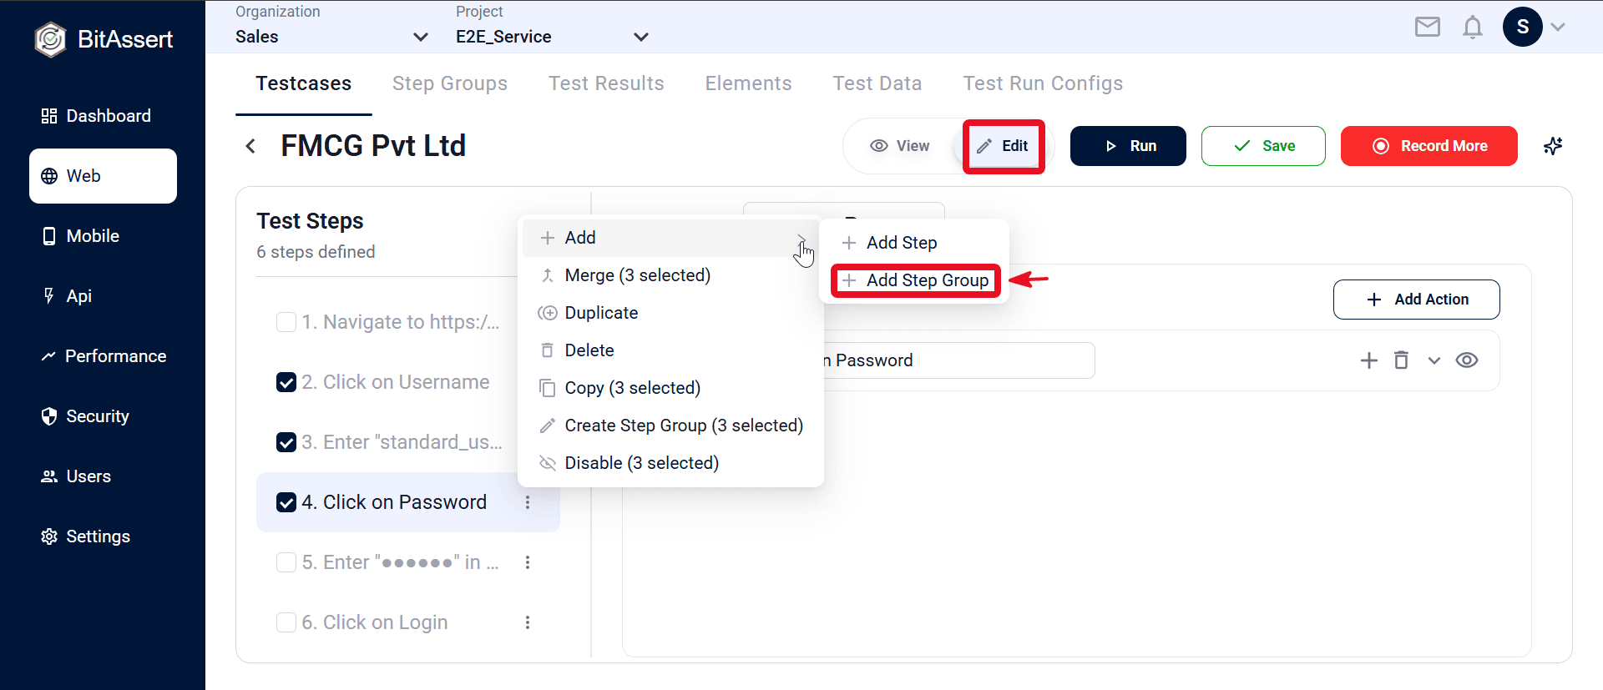The height and width of the screenshot is (690, 1603).
Task: Click the plus icon in the Password action row
Action: click(1368, 360)
